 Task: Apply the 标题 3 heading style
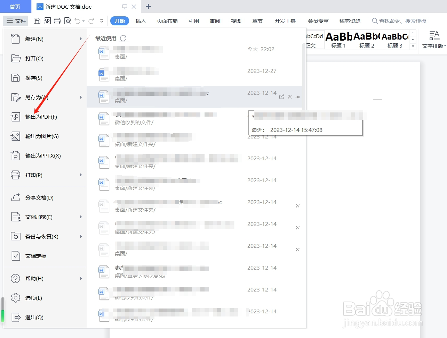pos(395,40)
